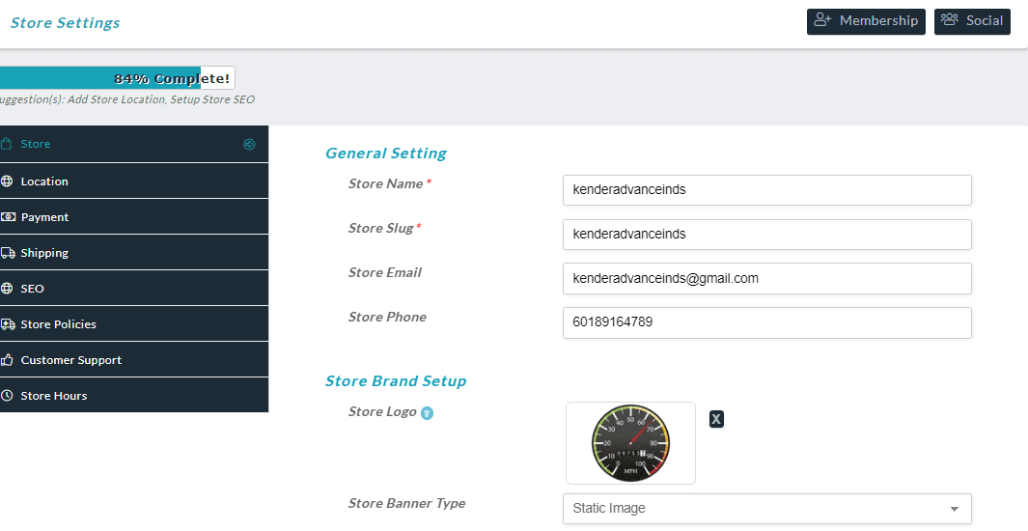Click the Store Logo help tooltip icon
1028x531 pixels.
427,413
